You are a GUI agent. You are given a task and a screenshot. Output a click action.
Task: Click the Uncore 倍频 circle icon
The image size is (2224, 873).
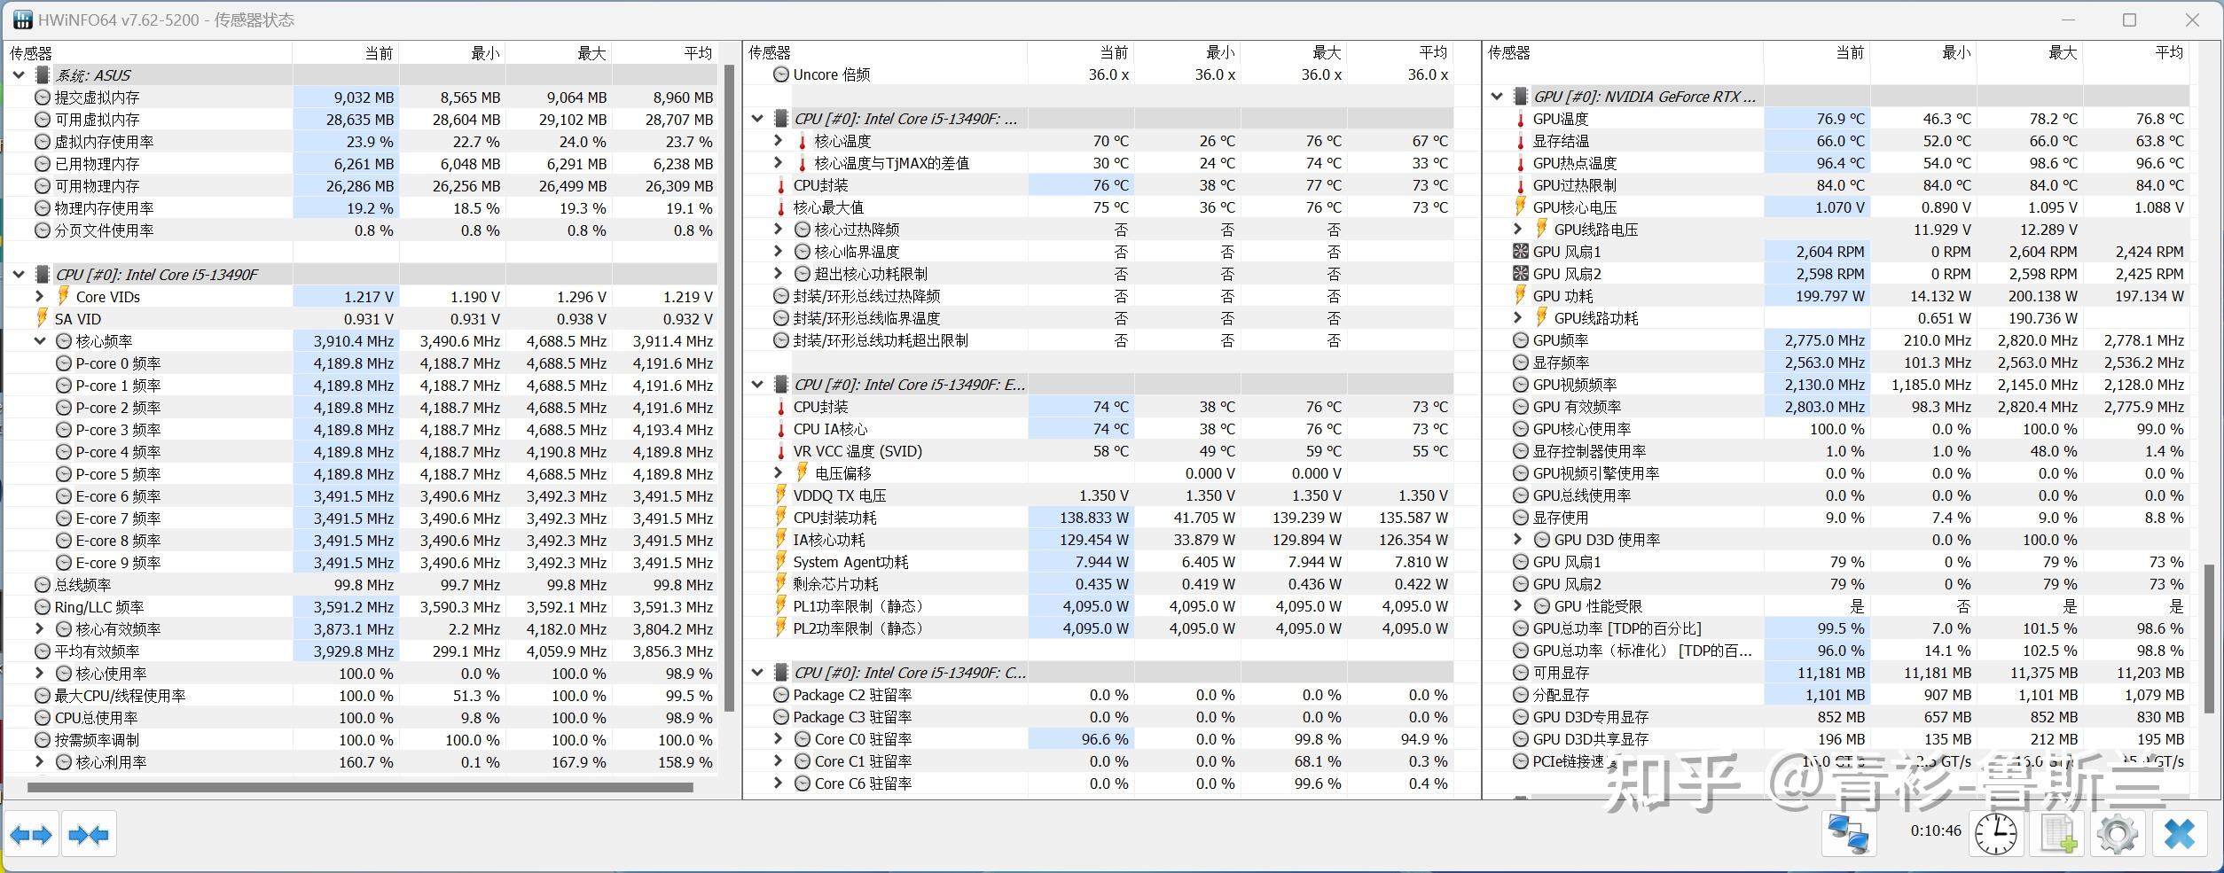point(781,74)
